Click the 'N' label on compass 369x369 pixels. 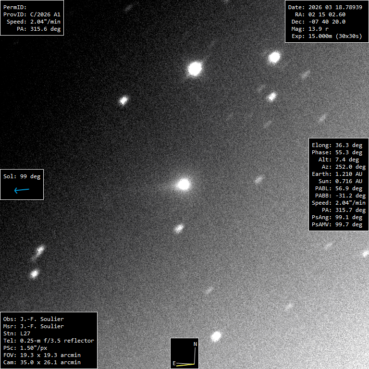[x=195, y=344]
